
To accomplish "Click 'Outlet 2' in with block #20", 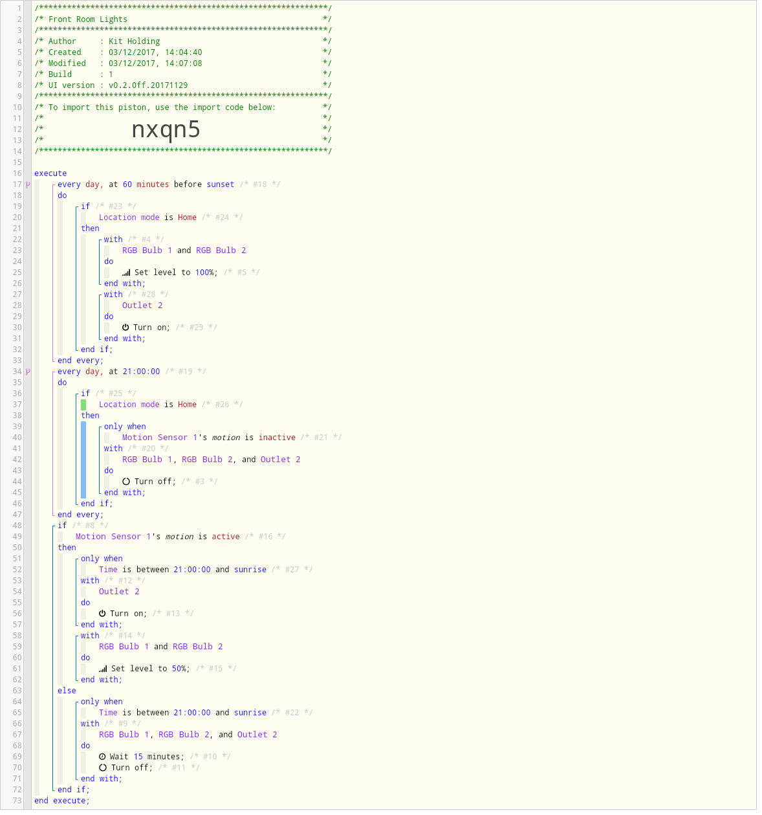I will pos(281,460).
